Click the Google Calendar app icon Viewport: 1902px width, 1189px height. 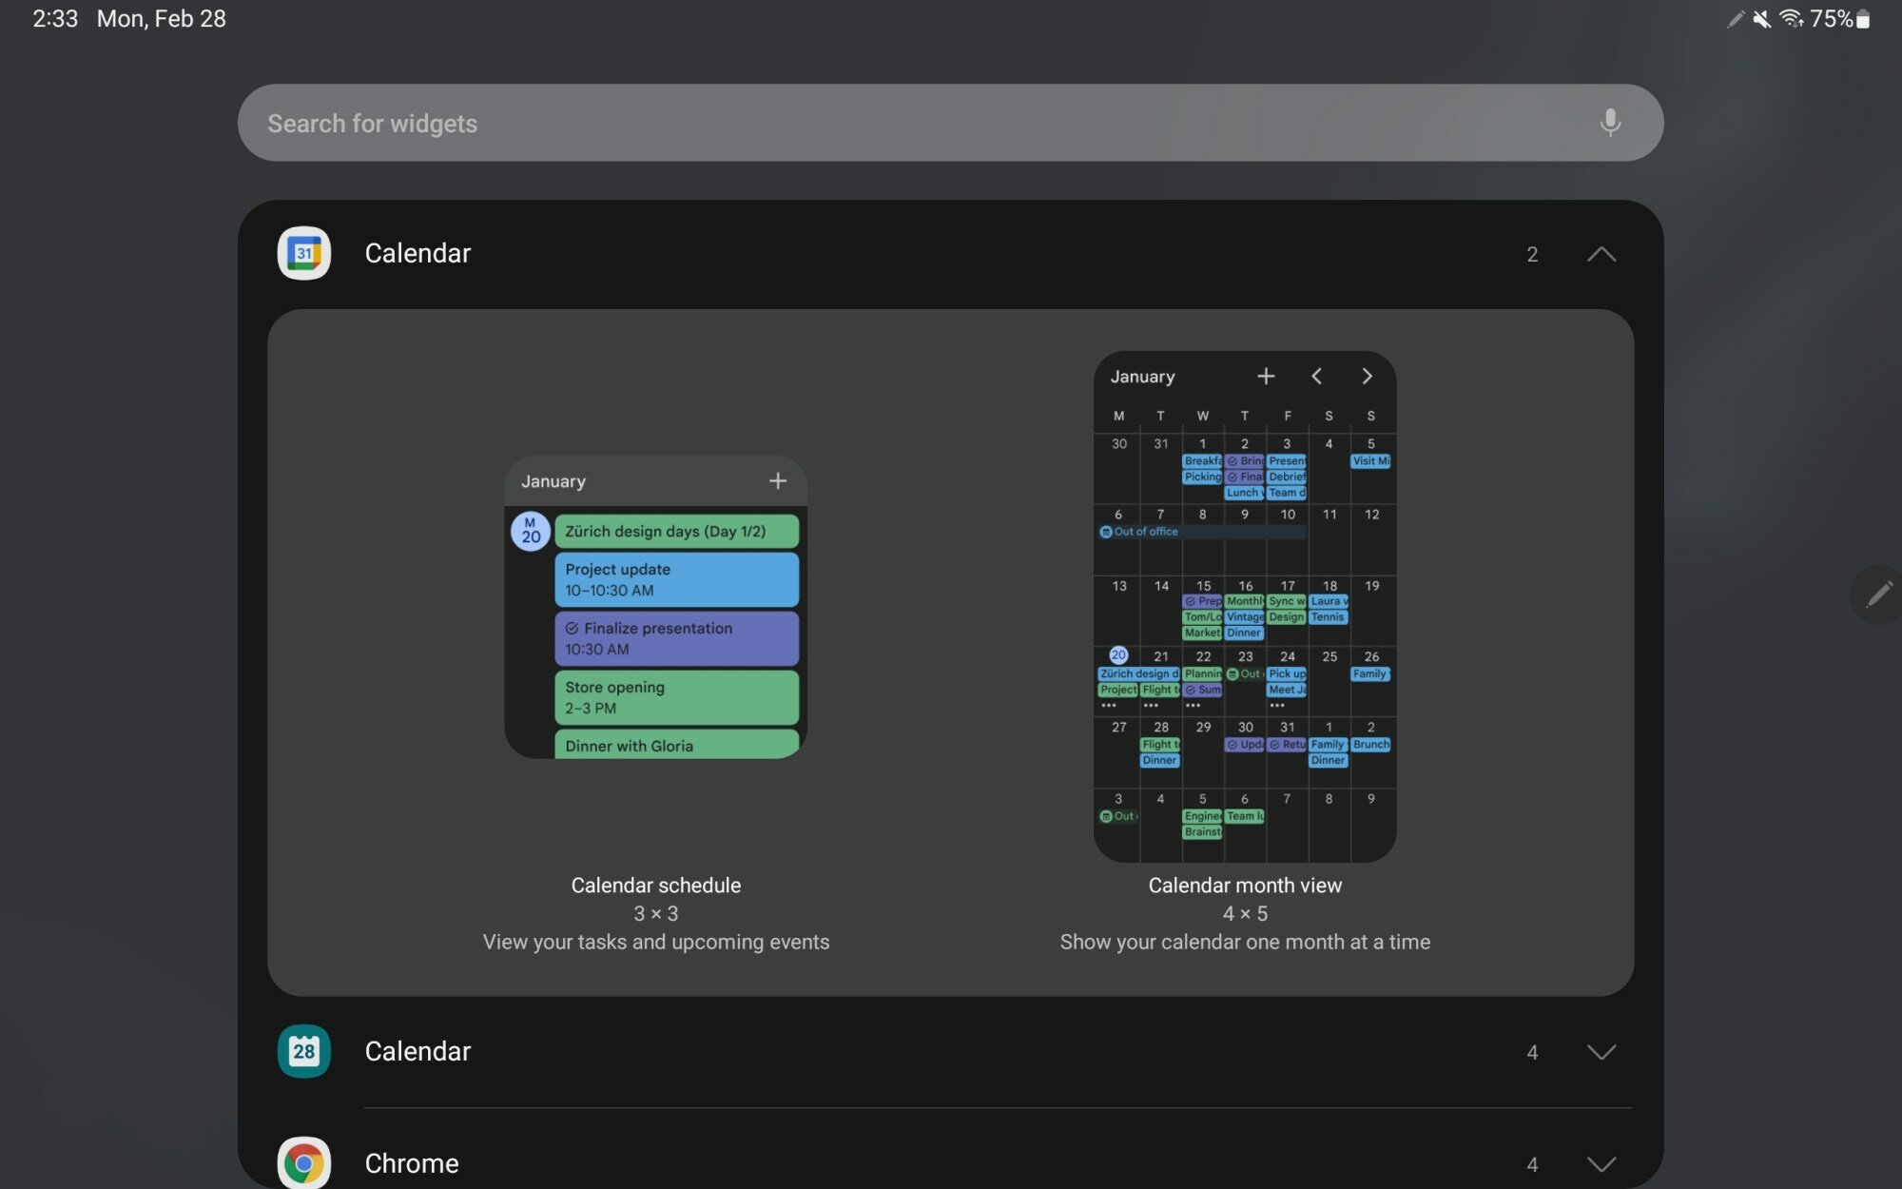[x=303, y=253]
